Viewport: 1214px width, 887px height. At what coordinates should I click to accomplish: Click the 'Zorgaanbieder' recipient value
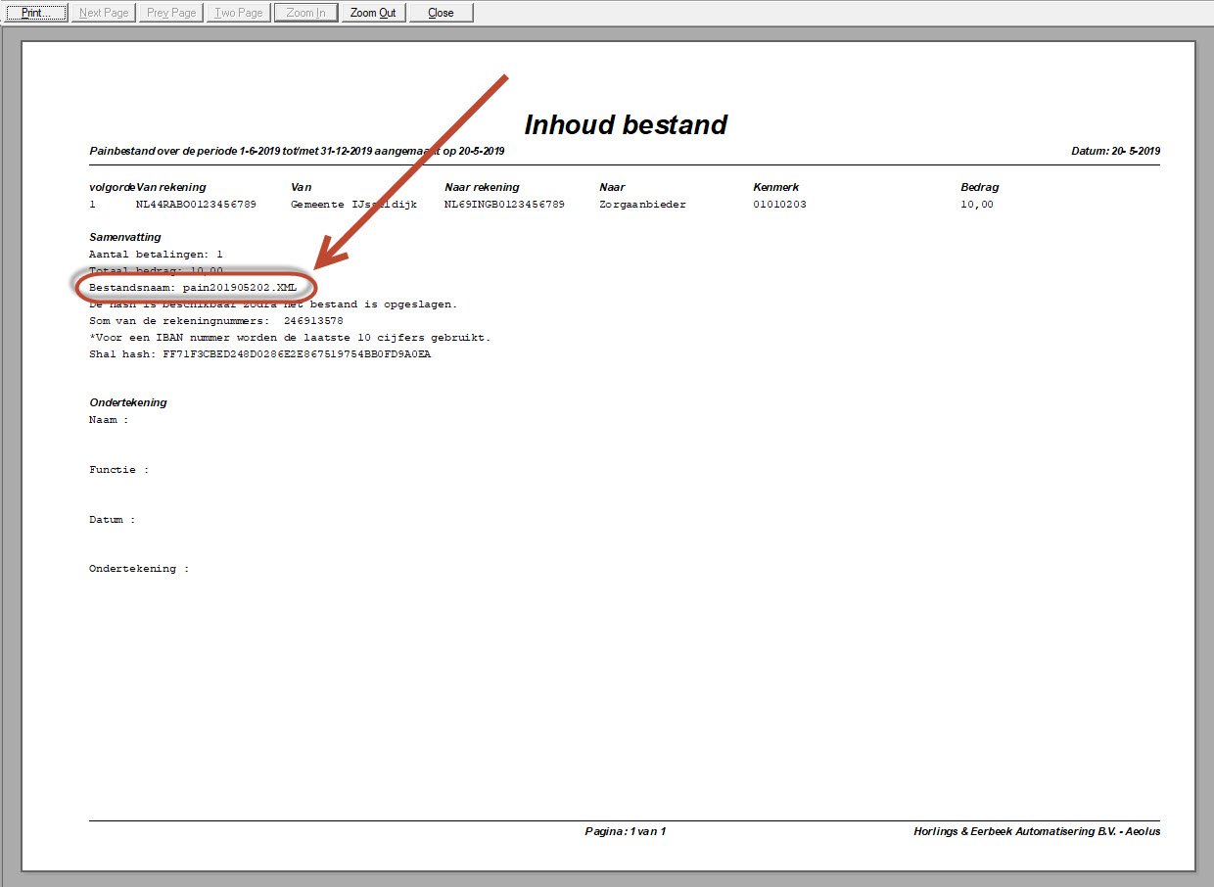[x=642, y=205]
